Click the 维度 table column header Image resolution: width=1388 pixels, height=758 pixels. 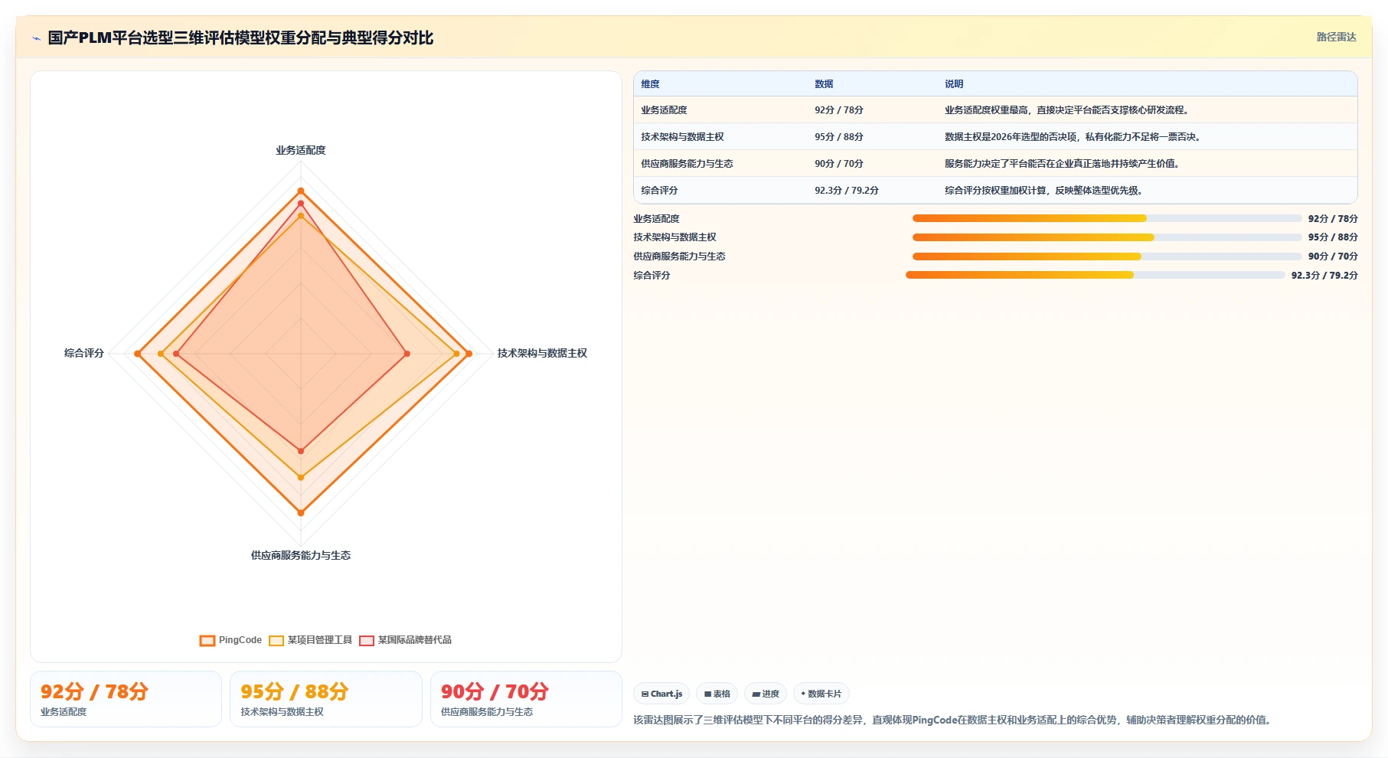[650, 84]
